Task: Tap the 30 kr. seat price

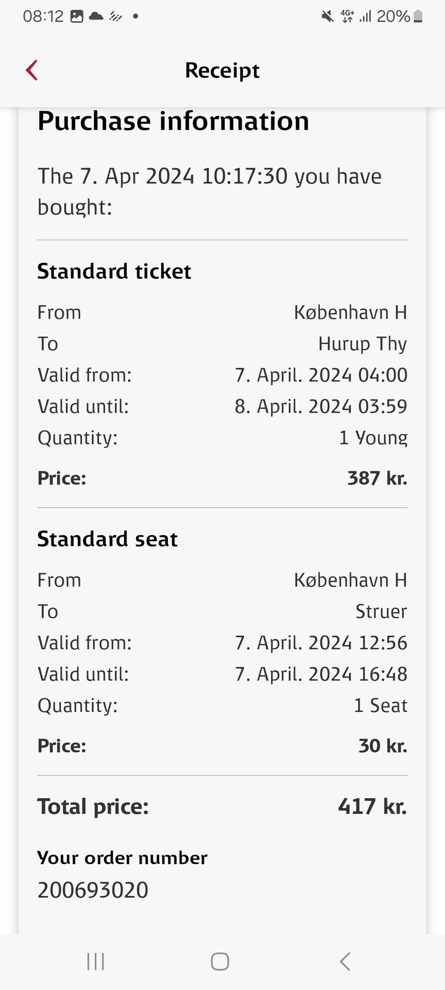Action: 382,746
